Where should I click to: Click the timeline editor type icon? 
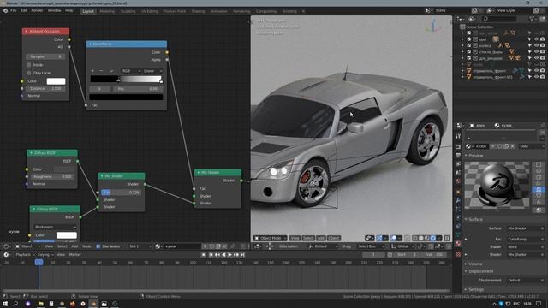click(6, 255)
